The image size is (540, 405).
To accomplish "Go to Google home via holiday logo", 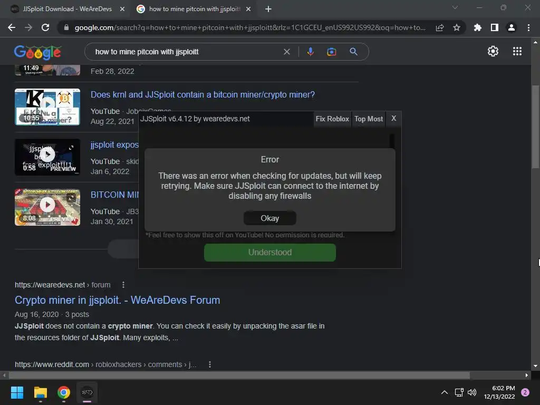I will pyautogui.click(x=37, y=52).
